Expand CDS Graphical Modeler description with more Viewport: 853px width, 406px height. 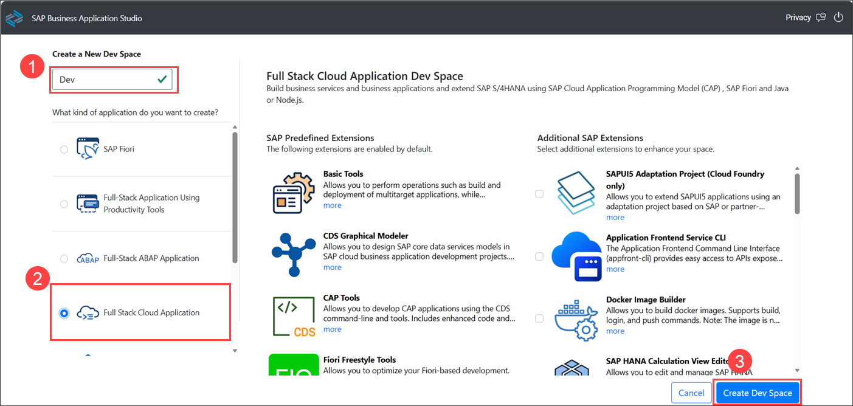point(332,267)
